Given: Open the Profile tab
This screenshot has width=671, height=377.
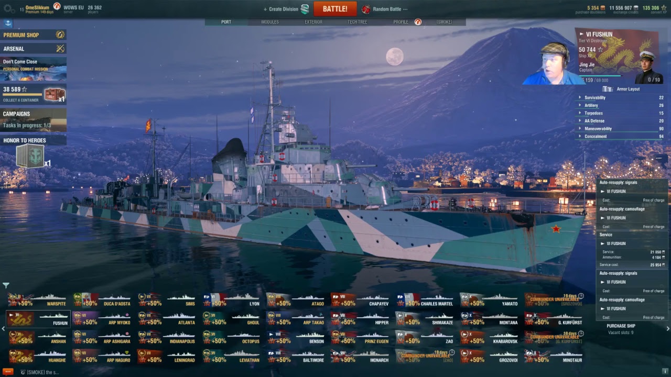Looking at the screenshot, I should coord(401,22).
